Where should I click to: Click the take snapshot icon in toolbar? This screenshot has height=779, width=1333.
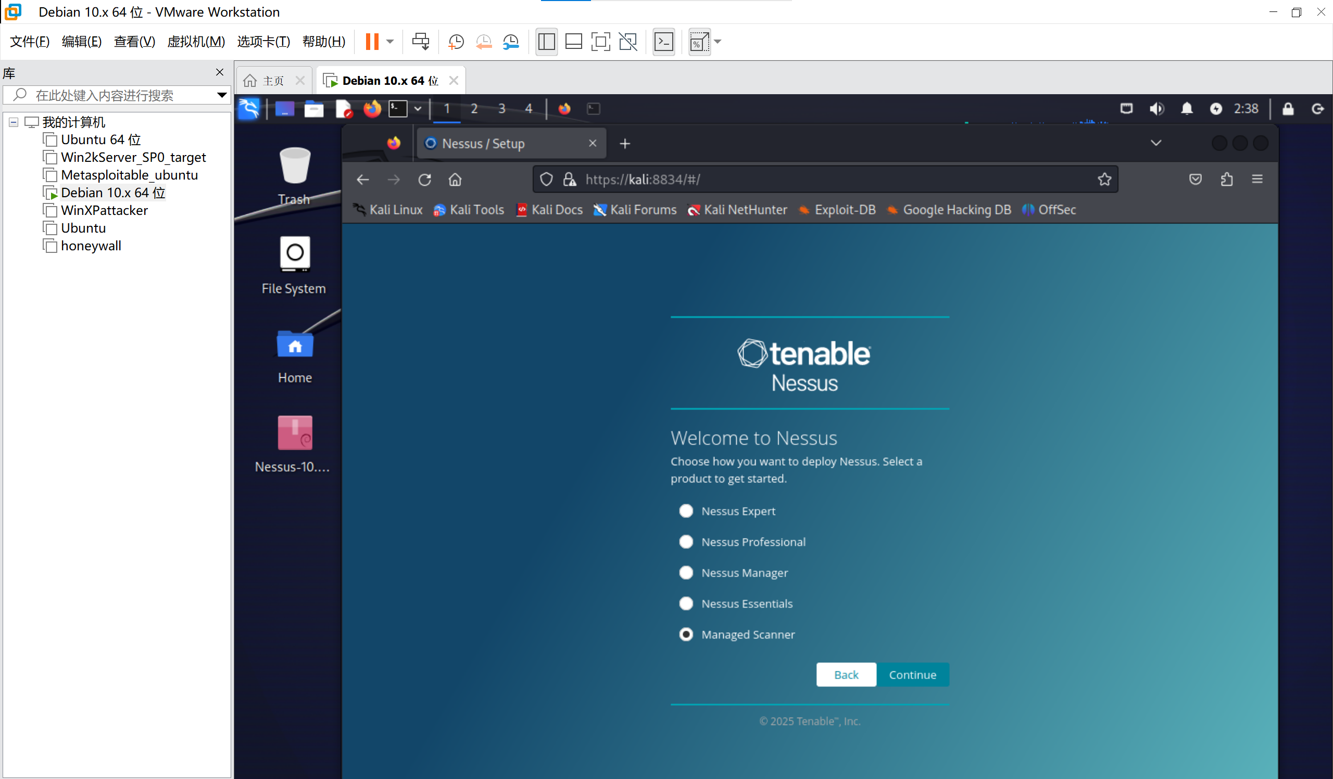coord(456,41)
